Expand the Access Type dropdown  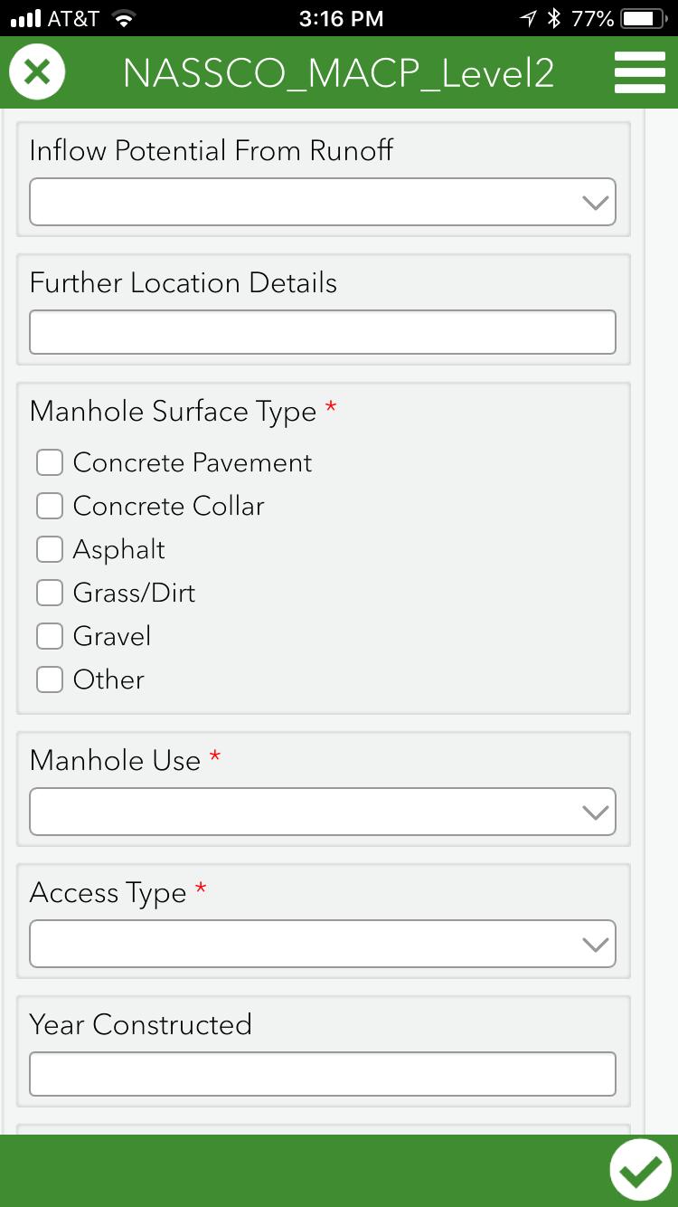click(x=322, y=944)
